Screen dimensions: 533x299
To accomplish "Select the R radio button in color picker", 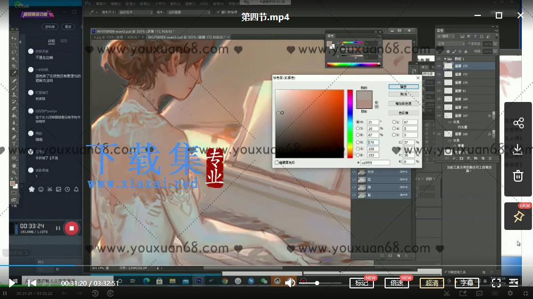I will [x=357, y=142].
